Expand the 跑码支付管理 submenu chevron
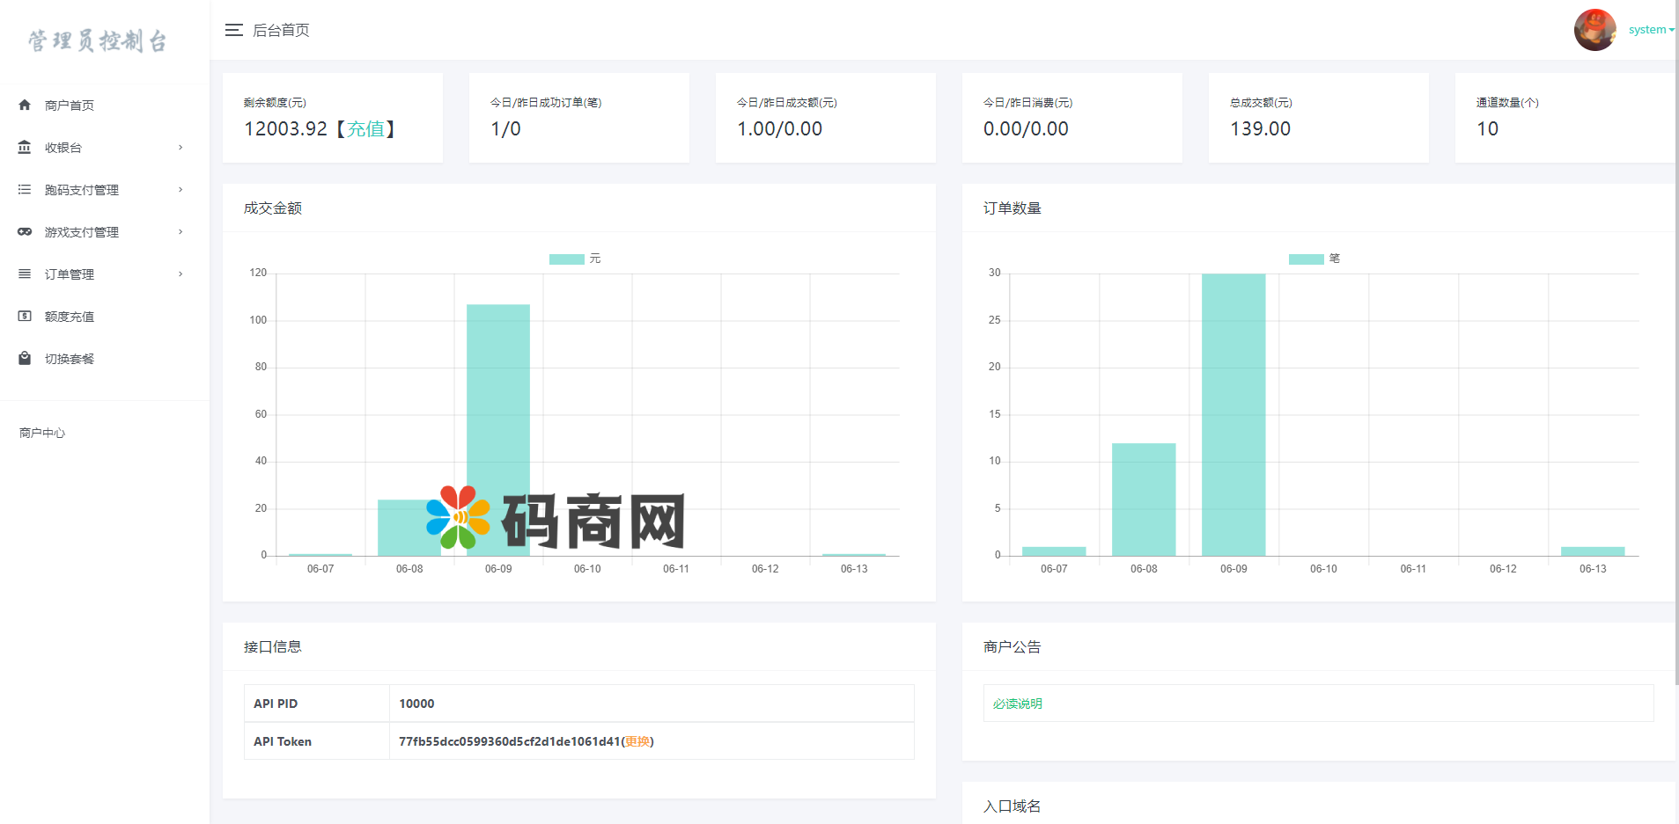This screenshot has height=824, width=1679. point(180,189)
